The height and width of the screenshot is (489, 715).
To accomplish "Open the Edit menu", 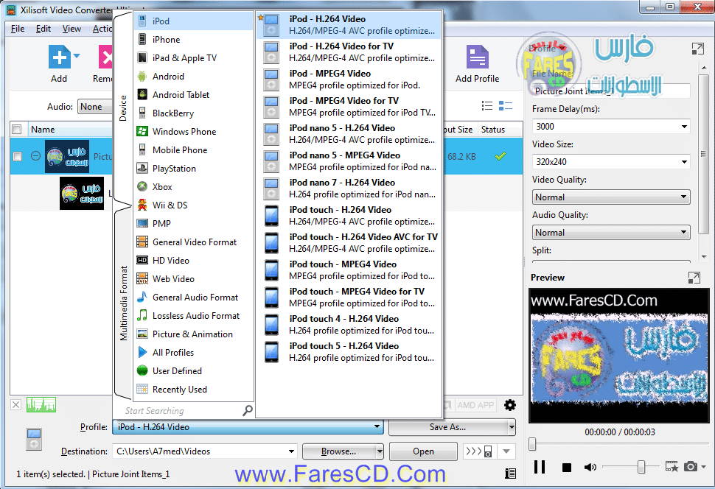I will click(x=43, y=29).
